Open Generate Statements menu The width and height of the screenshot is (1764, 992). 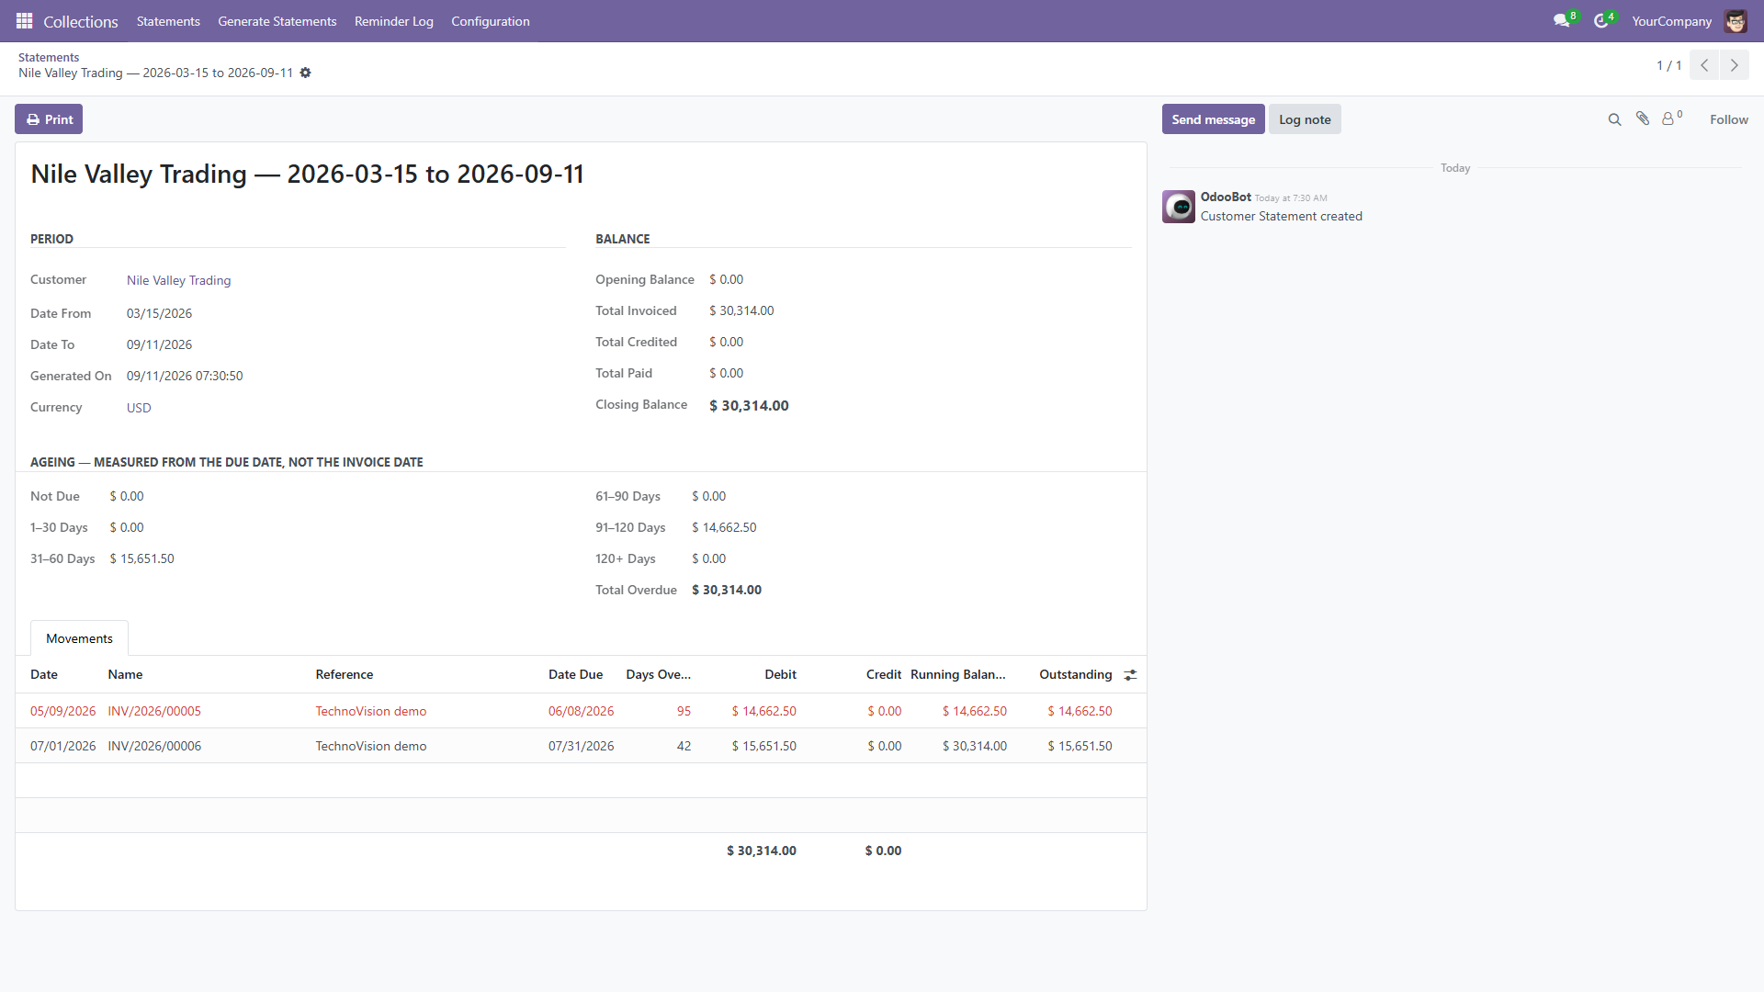[x=277, y=21]
